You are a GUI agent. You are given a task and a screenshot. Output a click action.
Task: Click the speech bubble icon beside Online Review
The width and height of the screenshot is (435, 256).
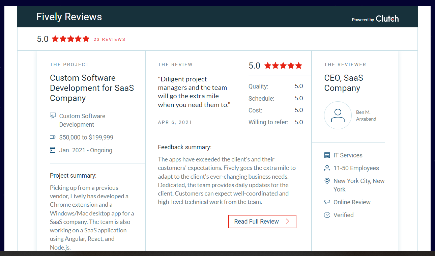point(327,202)
